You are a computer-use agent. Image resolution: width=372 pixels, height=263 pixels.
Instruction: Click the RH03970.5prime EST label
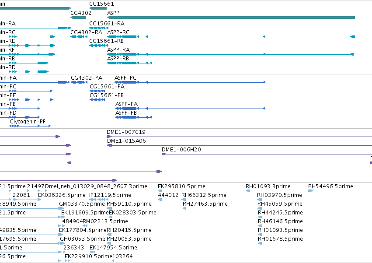(x=279, y=195)
